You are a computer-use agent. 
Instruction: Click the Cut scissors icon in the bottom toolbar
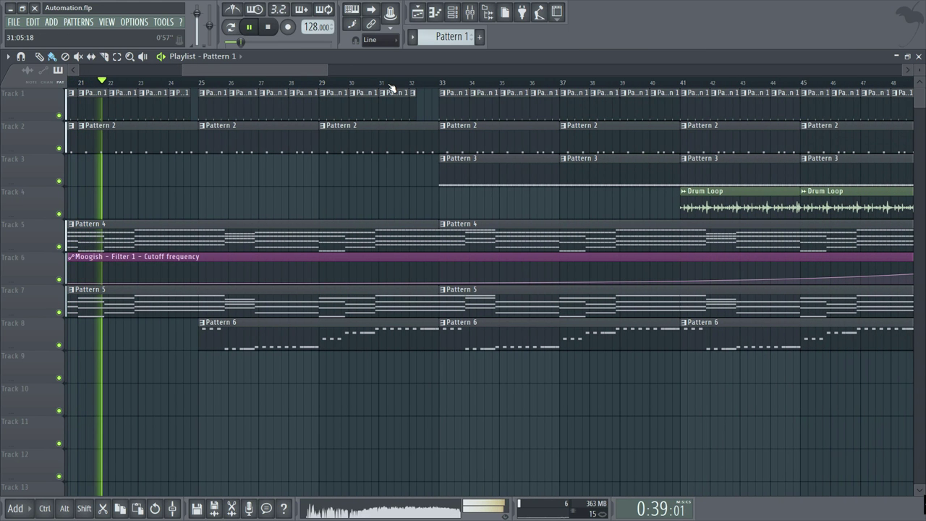coord(103,509)
